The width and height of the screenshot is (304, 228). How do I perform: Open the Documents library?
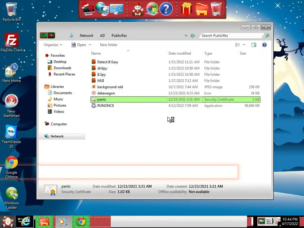click(x=60, y=93)
